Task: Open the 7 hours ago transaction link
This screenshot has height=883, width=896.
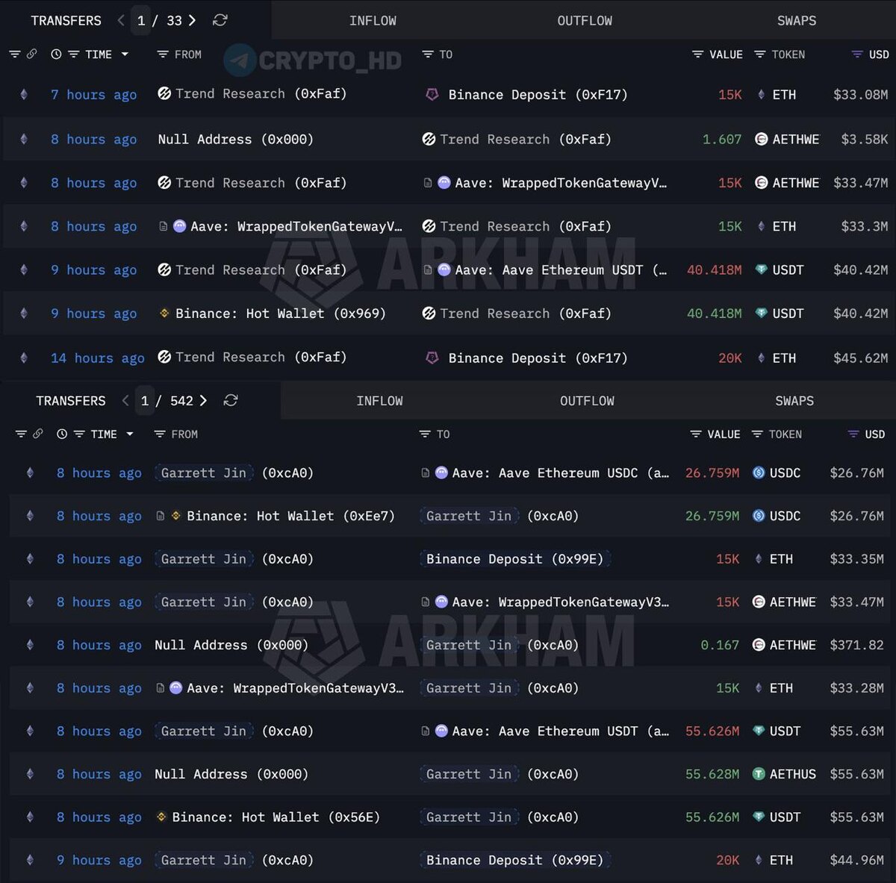Action: click(x=93, y=95)
